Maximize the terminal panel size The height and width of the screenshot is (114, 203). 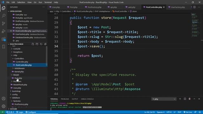[194, 99]
